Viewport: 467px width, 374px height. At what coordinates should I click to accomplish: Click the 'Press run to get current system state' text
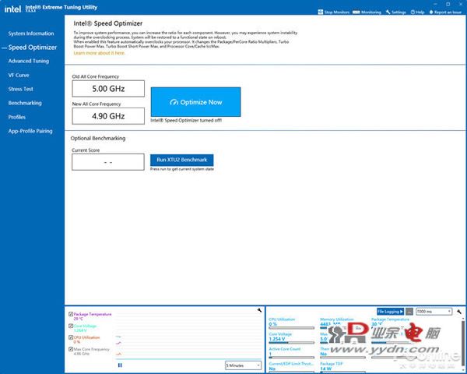182,169
